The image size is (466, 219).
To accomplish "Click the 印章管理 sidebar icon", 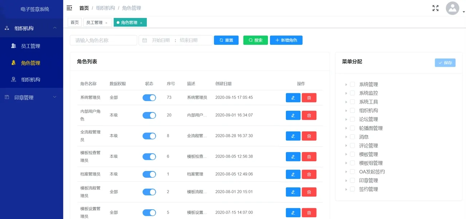I will [7, 97].
